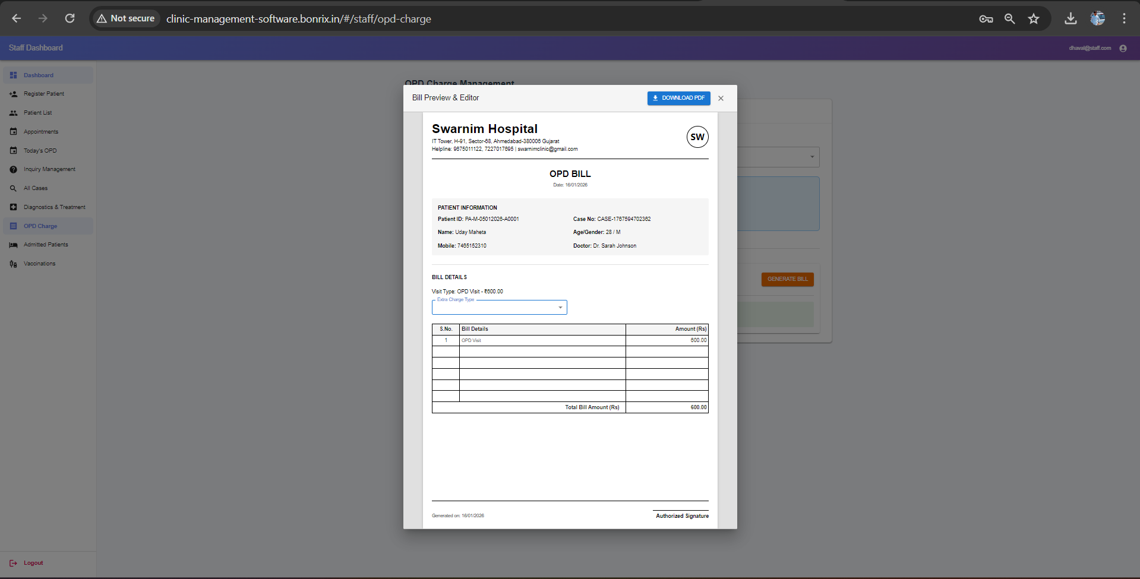
Task: Close the Bill Preview & Editor dialog
Action: click(720, 98)
